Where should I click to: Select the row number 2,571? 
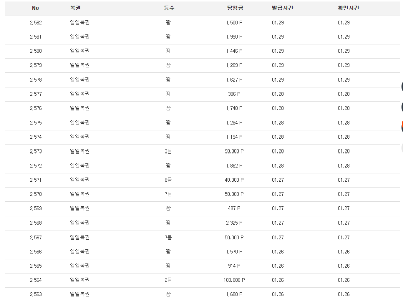[36, 180]
